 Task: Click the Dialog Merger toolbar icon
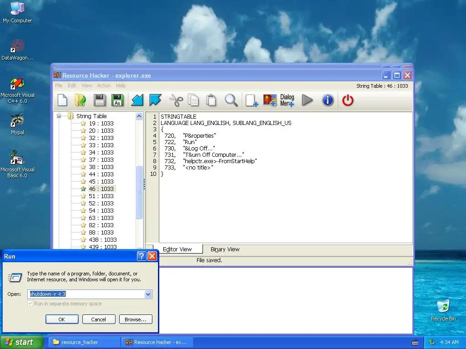pyautogui.click(x=287, y=100)
